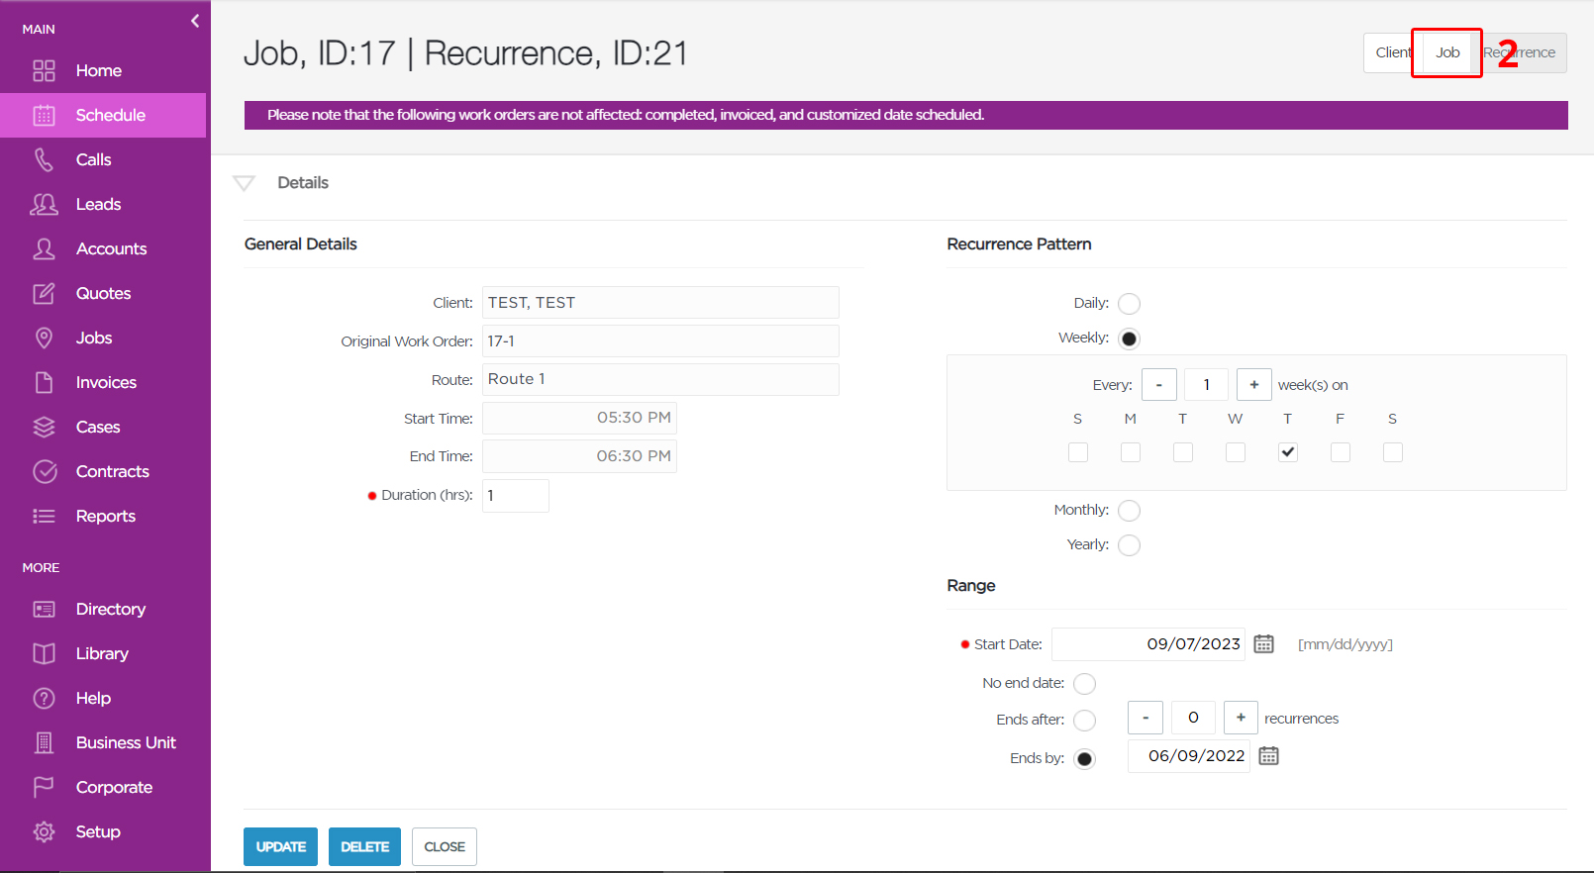Switch to the Job tab
The image size is (1594, 873).
[1447, 52]
